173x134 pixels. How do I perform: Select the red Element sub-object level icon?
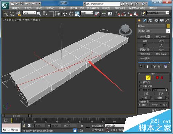click(162, 78)
